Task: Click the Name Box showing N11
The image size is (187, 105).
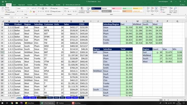Action: coord(5,17)
